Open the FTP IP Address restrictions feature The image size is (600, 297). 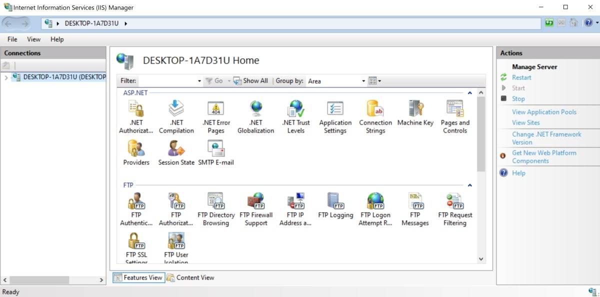[295, 209]
